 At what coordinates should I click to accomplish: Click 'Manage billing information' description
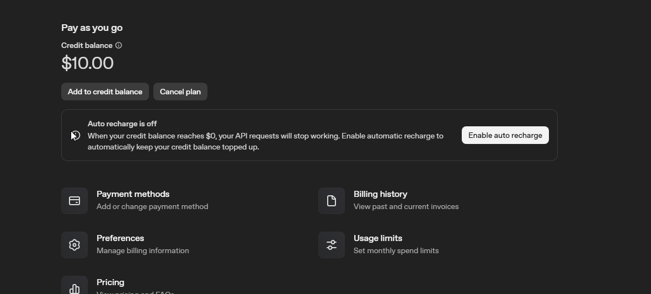(143, 251)
